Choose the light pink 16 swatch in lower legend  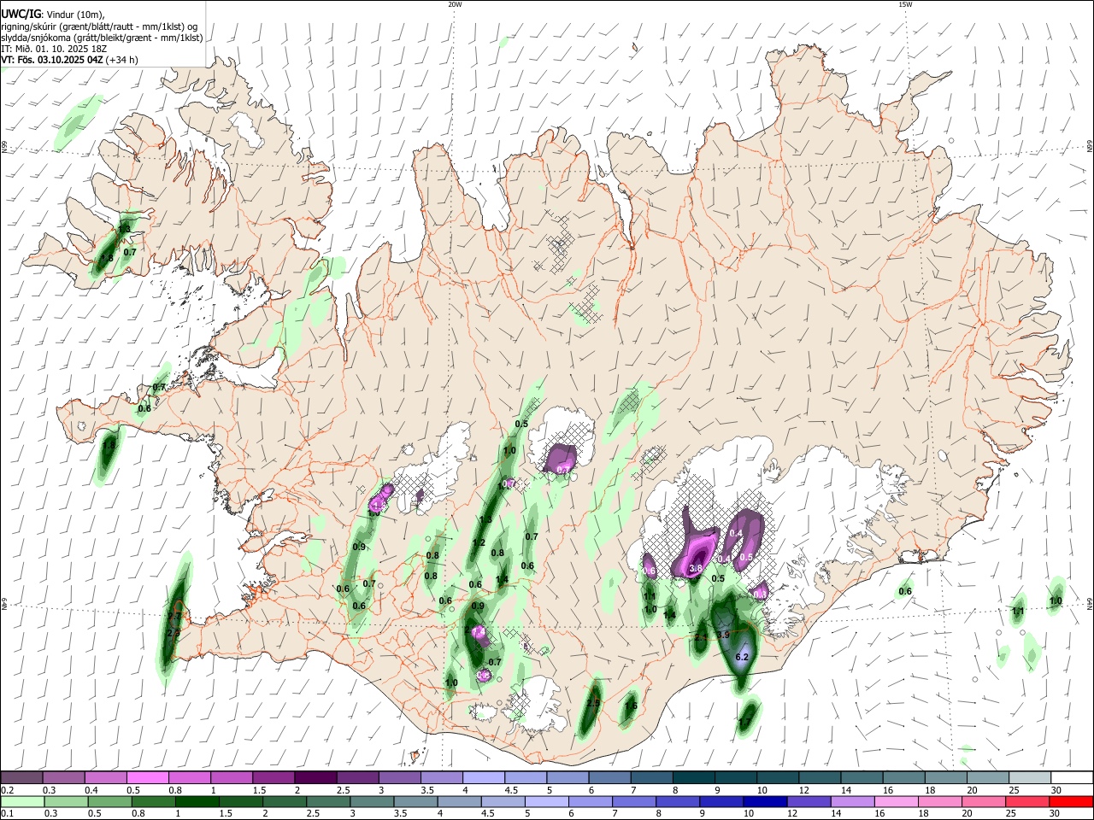point(897,801)
